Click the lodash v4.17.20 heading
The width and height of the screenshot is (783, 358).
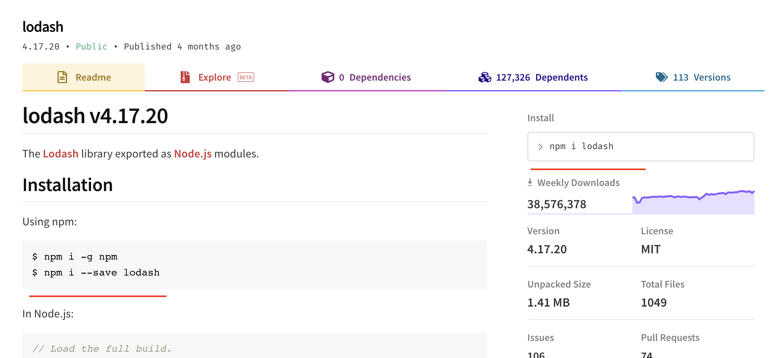pyautogui.click(x=95, y=116)
